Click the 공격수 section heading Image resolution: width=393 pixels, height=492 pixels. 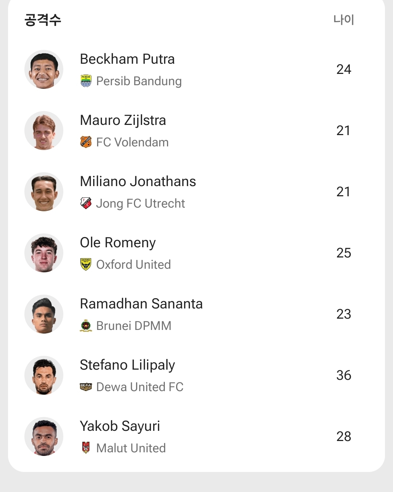(x=43, y=20)
